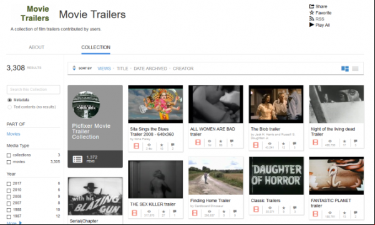375x225 pixels.
Task: Click film icon under Night of the living dead
Action: 316,143
